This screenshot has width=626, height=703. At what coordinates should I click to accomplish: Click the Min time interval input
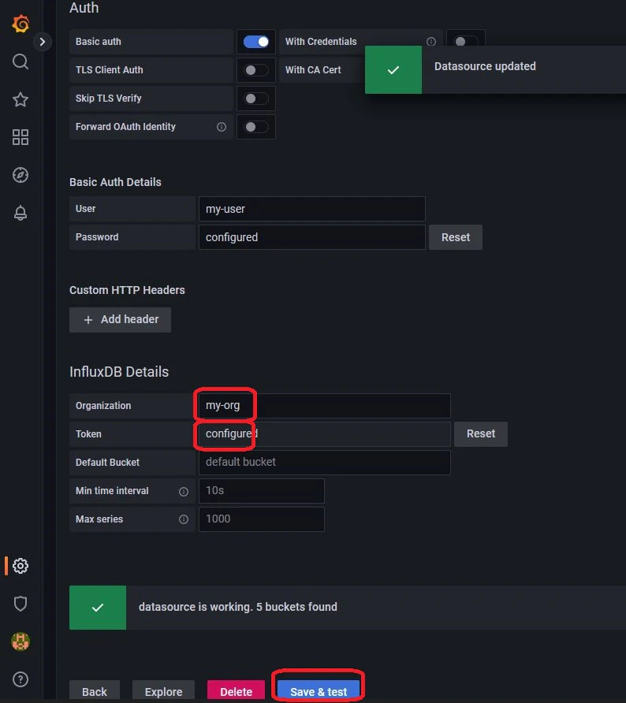(262, 491)
